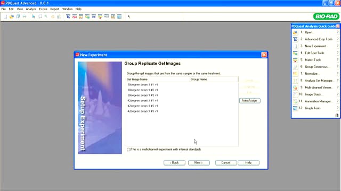341x191 pixels.
Task: Open the Excise menu
Action: (x=43, y=9)
